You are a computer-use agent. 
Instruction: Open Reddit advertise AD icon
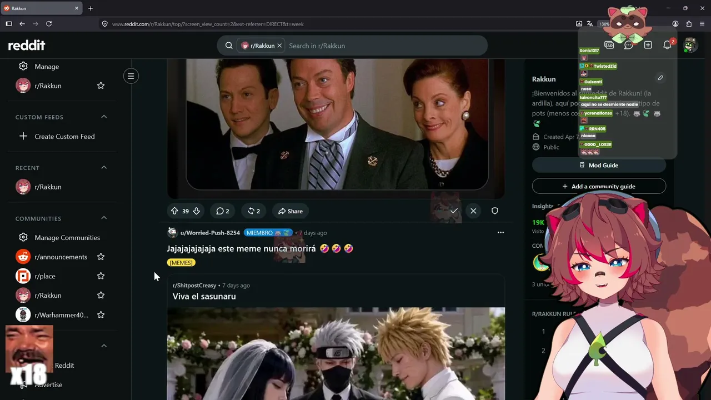609,45
